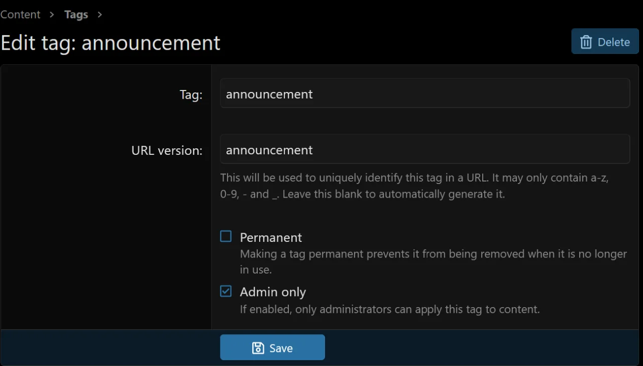Click the "Edit tag: announcement" page heading

[x=111, y=43]
